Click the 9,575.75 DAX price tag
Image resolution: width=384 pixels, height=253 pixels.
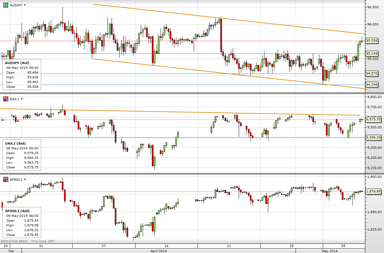(x=373, y=120)
